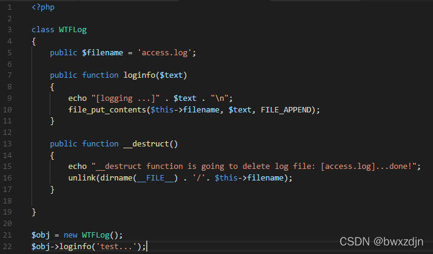Click 'file_put_contents' function call on line 10
This screenshot has height=254, width=433.
coord(107,110)
